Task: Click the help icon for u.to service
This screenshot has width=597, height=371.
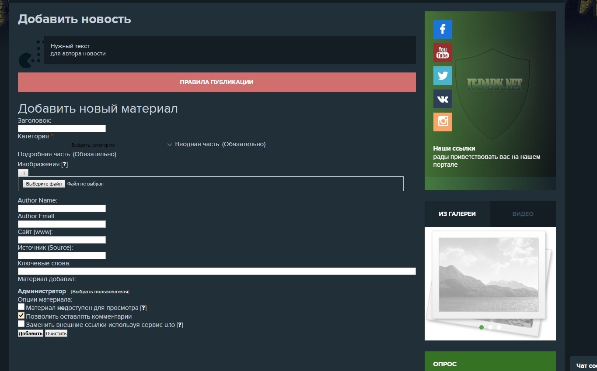Action: pyautogui.click(x=180, y=325)
